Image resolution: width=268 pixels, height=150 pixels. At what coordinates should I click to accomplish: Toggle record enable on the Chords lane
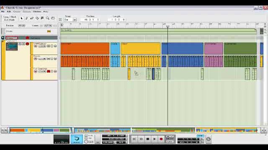(x=36, y=59)
